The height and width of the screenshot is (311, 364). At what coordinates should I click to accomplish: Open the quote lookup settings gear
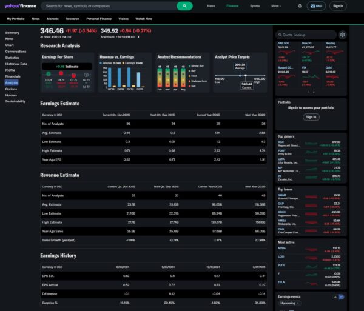tap(342, 35)
